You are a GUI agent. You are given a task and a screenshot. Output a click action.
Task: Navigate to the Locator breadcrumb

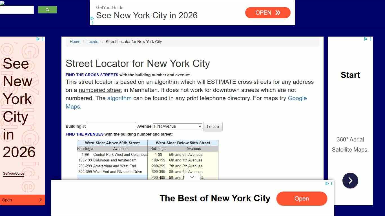93,42
